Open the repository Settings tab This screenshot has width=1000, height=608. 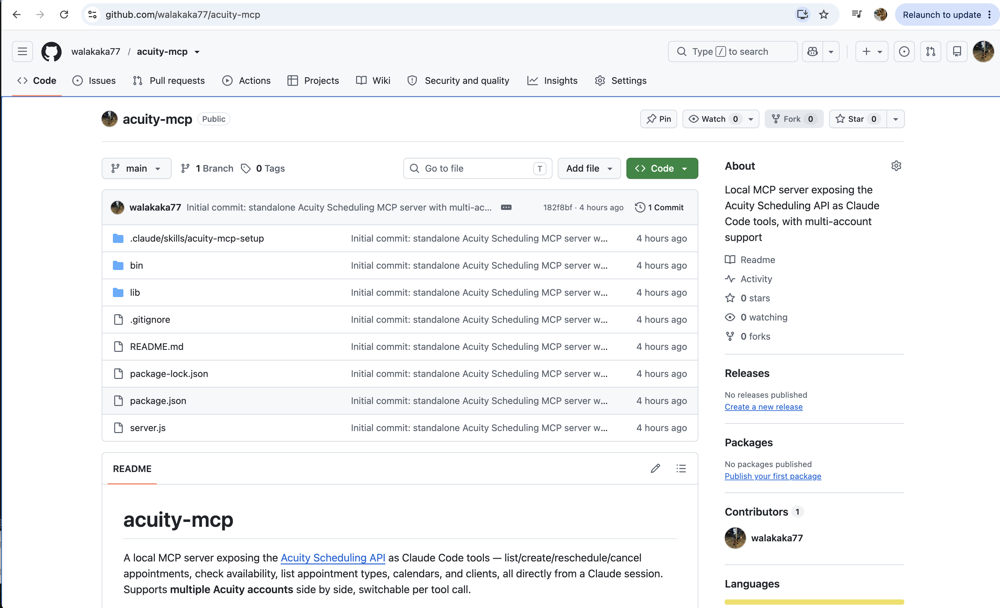(620, 81)
